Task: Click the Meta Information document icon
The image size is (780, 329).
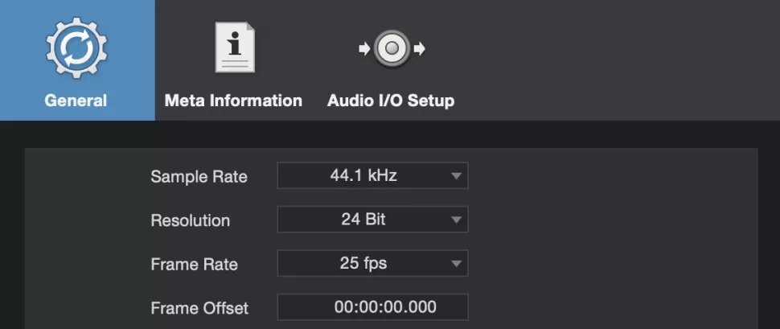Action: pyautogui.click(x=234, y=47)
